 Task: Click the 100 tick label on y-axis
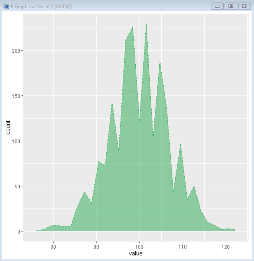pos(16,141)
